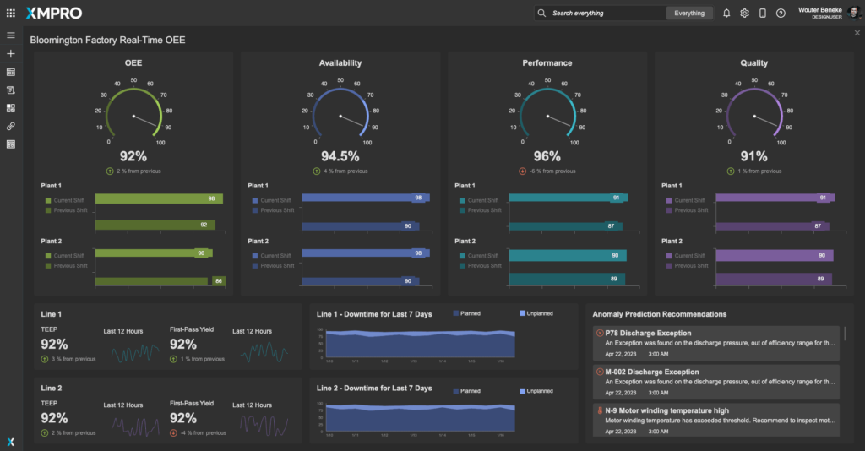The image size is (865, 451).
Task: Expand the hamburger sidebar menu
Action: tap(11, 35)
